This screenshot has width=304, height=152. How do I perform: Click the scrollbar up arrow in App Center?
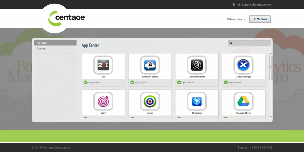pos(271,53)
